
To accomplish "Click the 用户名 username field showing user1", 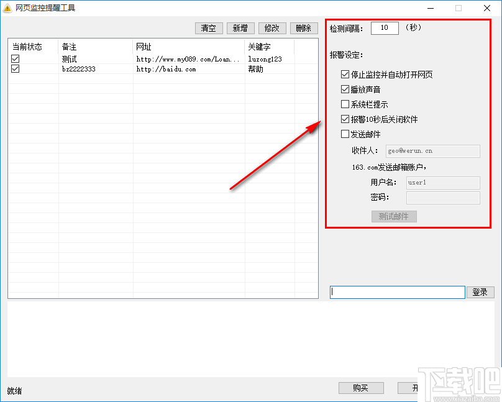I will [x=443, y=183].
